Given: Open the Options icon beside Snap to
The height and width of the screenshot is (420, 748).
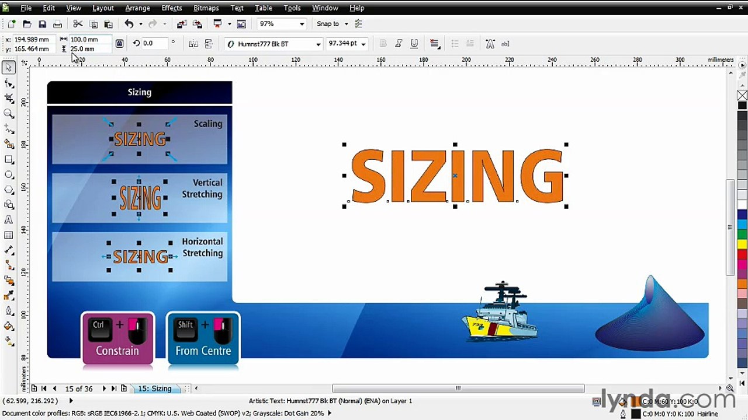Looking at the screenshot, I should tap(359, 24).
